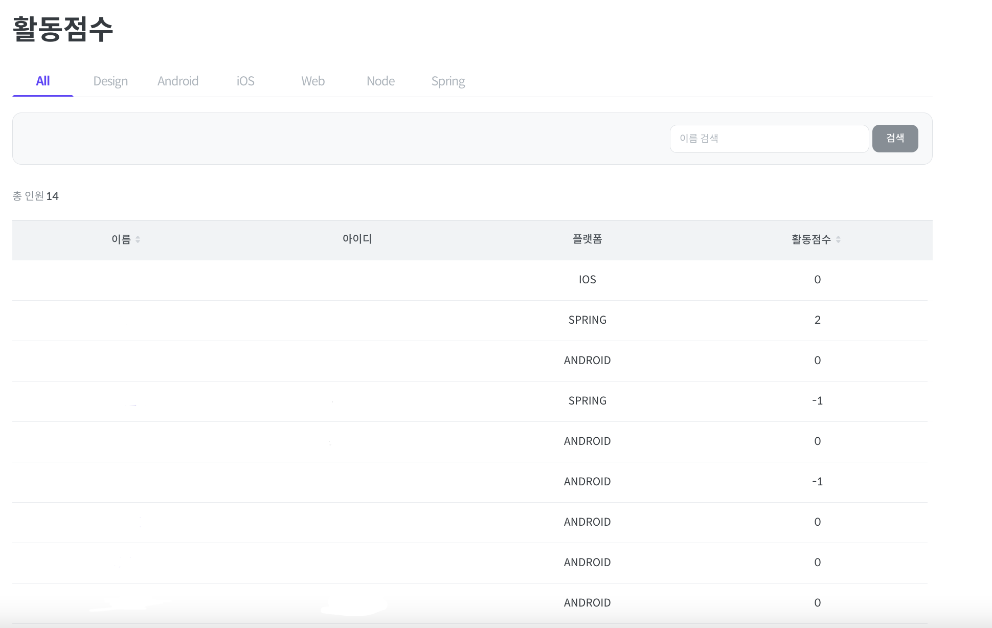Open the Design tab
Image resolution: width=992 pixels, height=628 pixels.
110,81
